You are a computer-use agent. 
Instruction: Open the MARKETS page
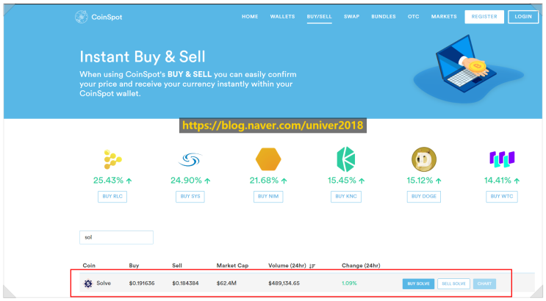pyautogui.click(x=444, y=16)
